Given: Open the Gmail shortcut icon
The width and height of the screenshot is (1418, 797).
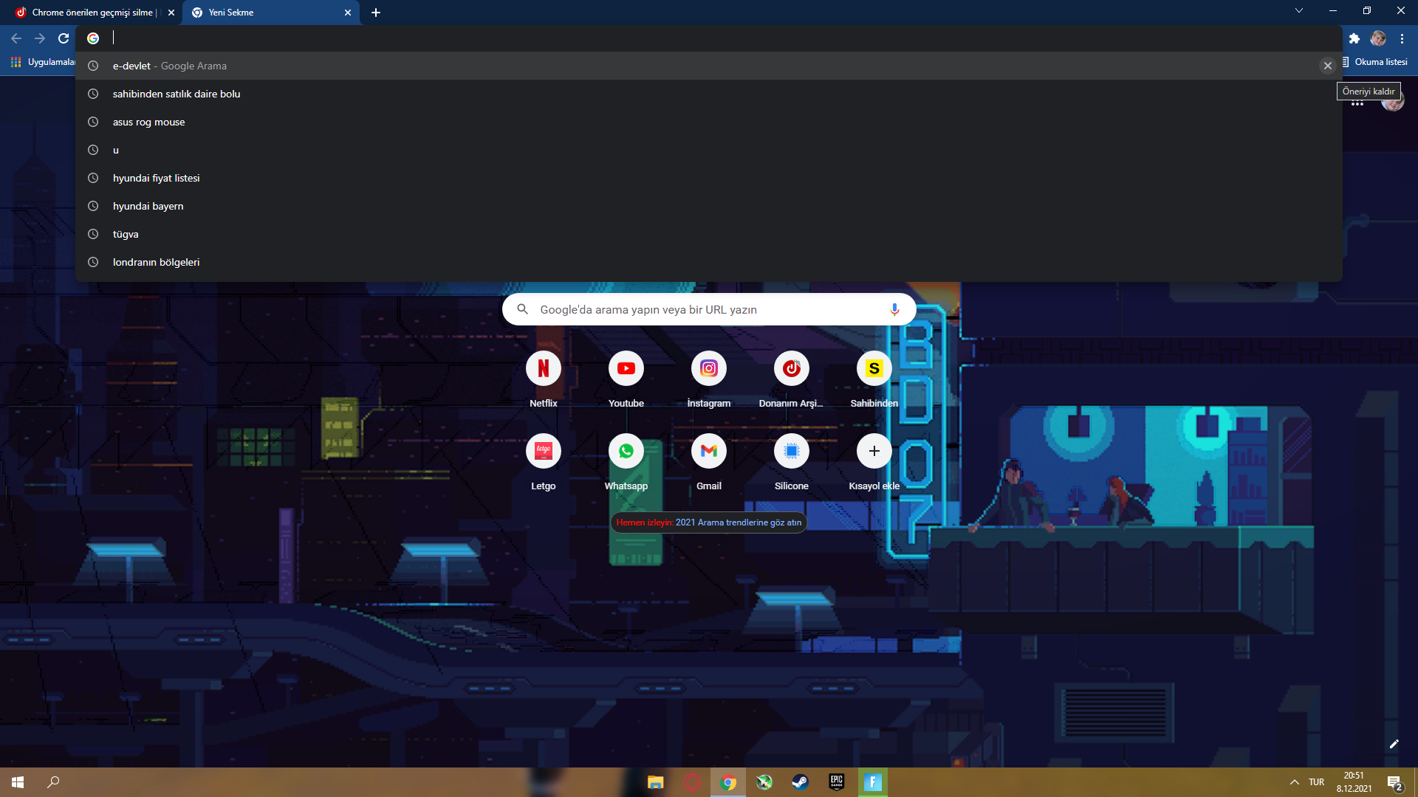Looking at the screenshot, I should pyautogui.click(x=708, y=451).
